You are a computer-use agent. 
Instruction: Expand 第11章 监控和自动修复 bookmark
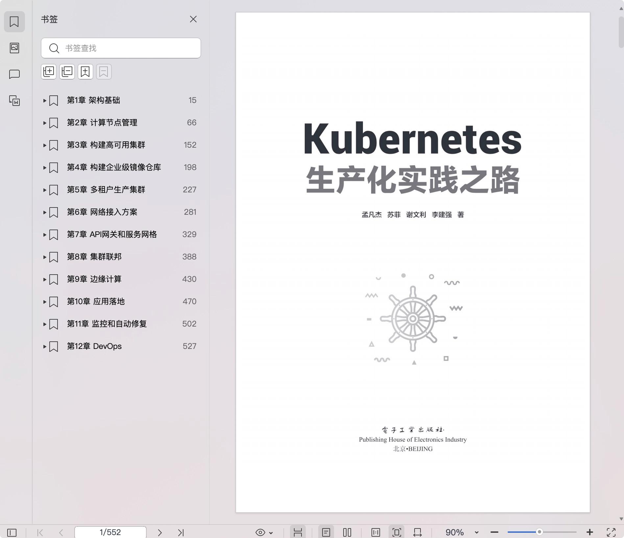(x=45, y=324)
